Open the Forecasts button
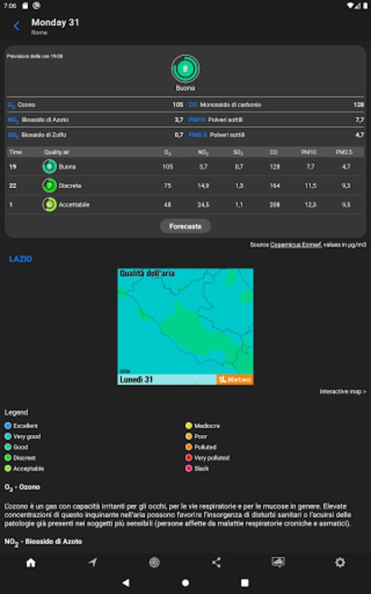The height and width of the screenshot is (594, 371). coord(185,226)
